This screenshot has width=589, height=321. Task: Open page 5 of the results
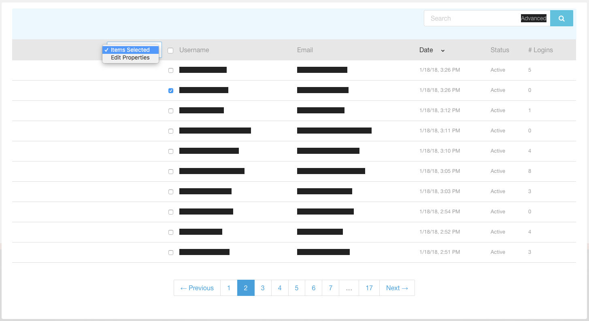296,288
